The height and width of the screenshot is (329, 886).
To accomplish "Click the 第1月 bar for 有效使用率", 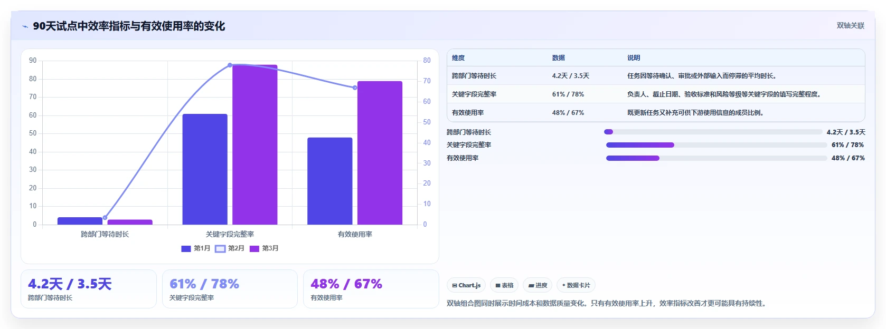I will [330, 181].
